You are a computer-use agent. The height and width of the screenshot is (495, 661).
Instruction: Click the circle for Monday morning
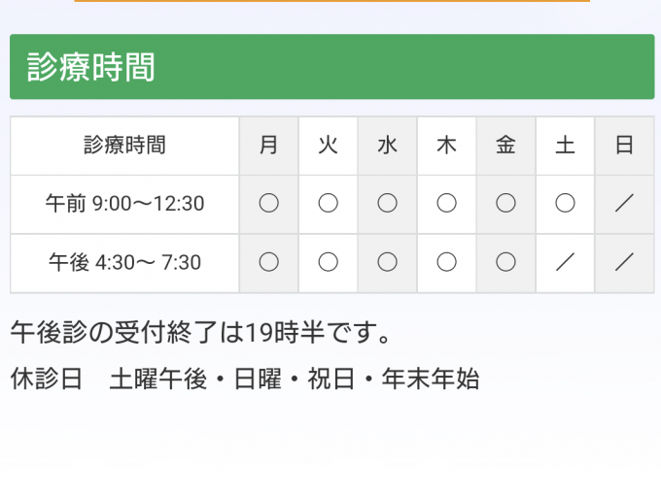click(x=269, y=204)
